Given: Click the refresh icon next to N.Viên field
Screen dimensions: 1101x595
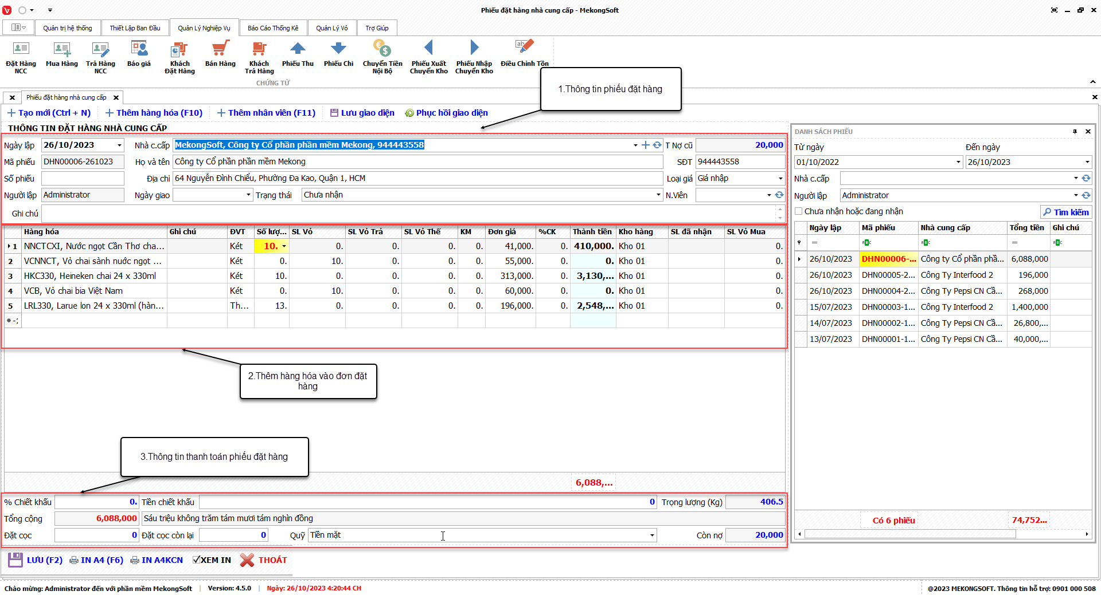Looking at the screenshot, I should [779, 195].
